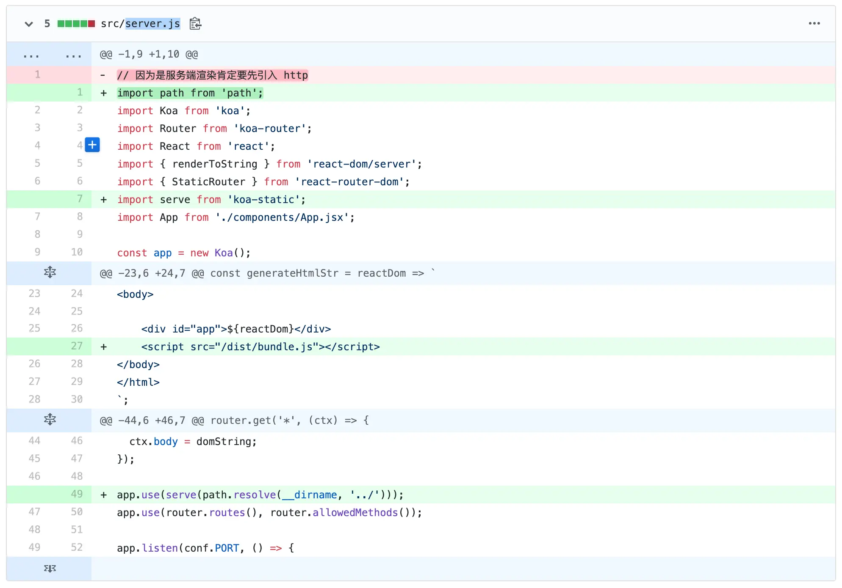This screenshot has height=588, width=842.
Task: Add comment on line 4 plus icon
Action: tap(92, 145)
